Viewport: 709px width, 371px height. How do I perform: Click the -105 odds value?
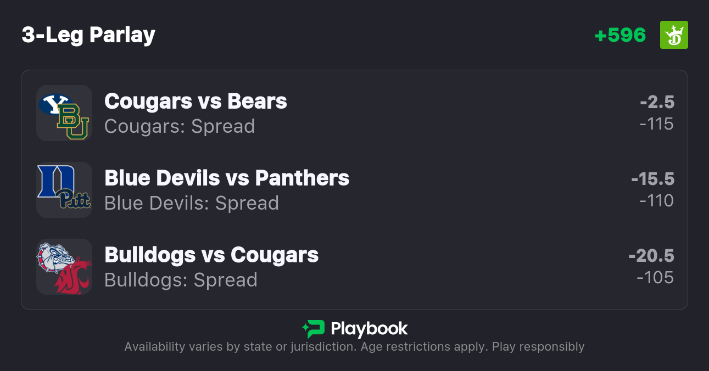click(655, 278)
